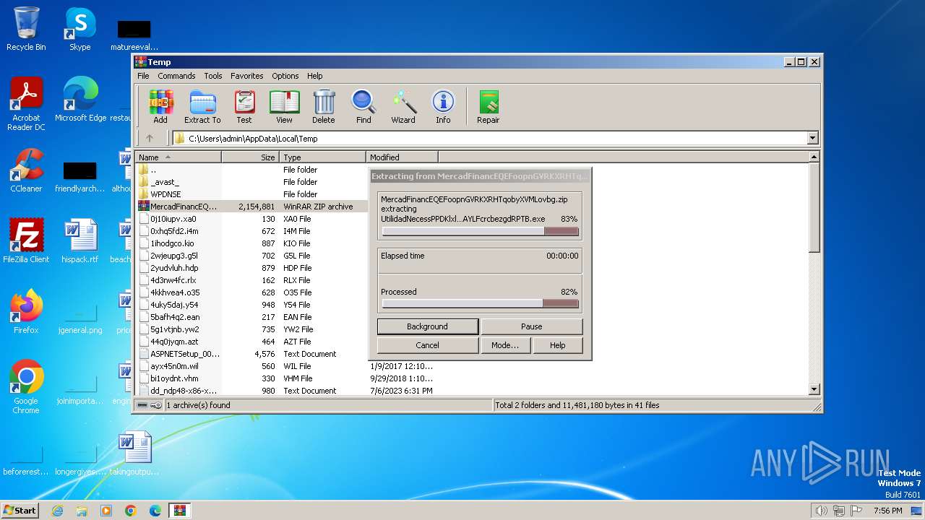Select file 4kkhvea4.o35
Screen dimensions: 925x520
(x=251, y=292)
